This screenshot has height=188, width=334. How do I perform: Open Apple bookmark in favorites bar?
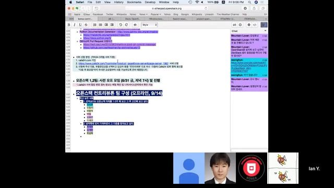coord(77,14)
